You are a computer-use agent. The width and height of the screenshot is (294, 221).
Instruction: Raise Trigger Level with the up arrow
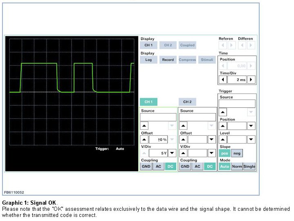223,140
